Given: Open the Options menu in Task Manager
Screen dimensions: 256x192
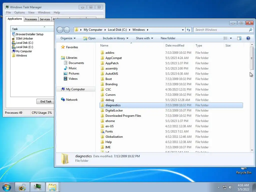Looking at the screenshot, I should (x=19, y=12).
